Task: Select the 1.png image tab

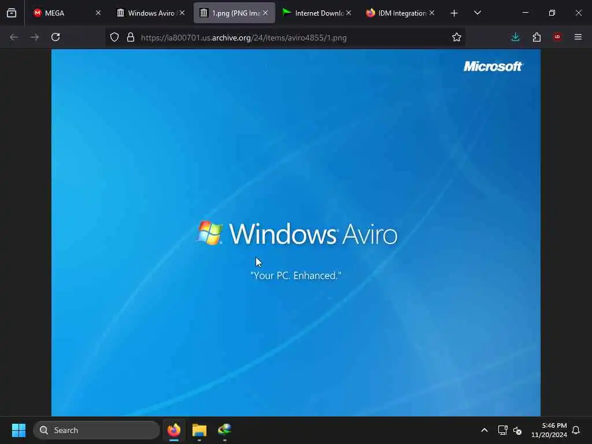Action: click(234, 13)
